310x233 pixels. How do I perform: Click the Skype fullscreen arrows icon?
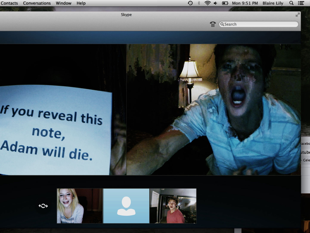tap(298, 15)
